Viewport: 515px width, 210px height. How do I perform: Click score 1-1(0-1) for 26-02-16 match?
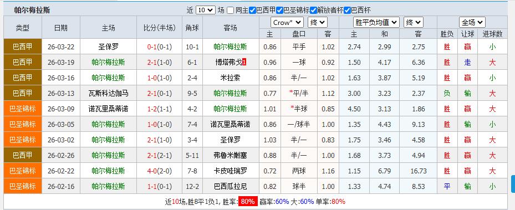[159, 186]
